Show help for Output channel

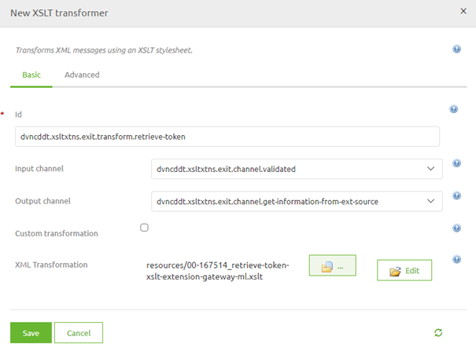(456, 196)
